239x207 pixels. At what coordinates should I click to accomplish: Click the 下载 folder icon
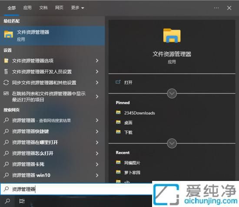[x=118, y=132]
